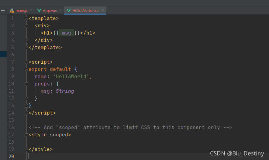
Task: Click the scoped CSS comment on line 16
Action: (130, 128)
